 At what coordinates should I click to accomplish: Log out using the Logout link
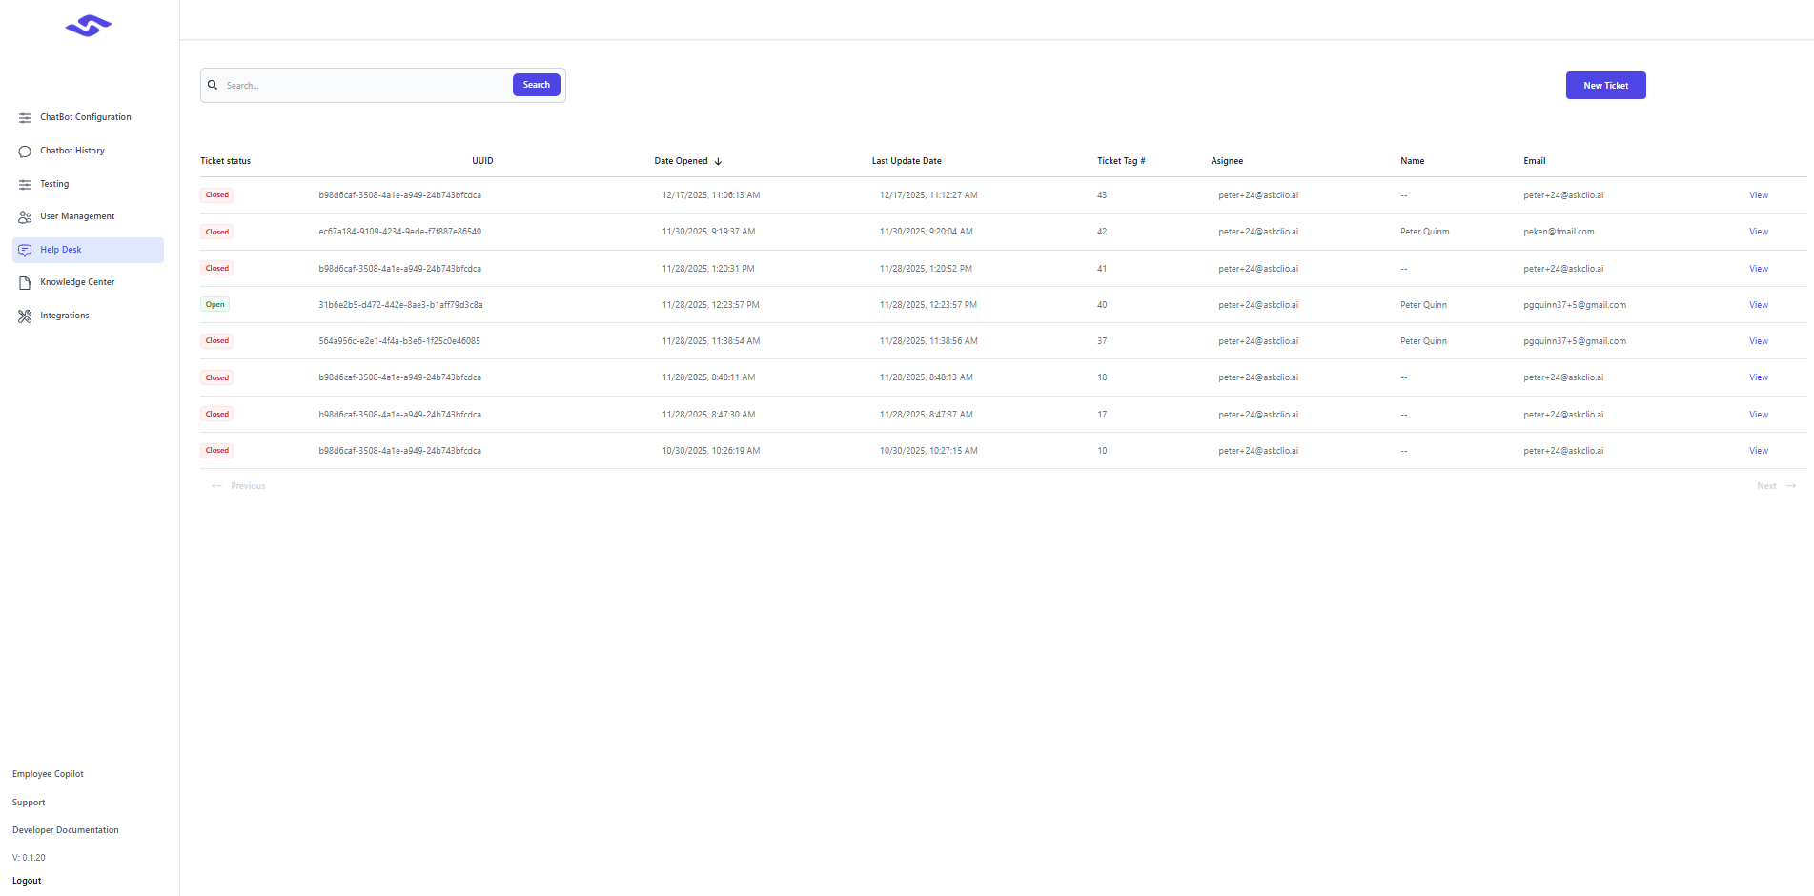(x=27, y=881)
